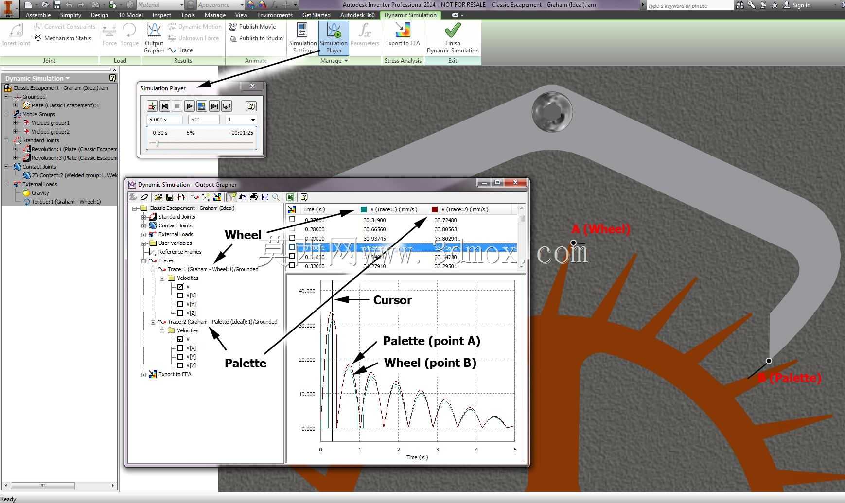This screenshot has height=503, width=845.
Task: Uncheck V under Trace:2 Velocities
Action: point(180,339)
